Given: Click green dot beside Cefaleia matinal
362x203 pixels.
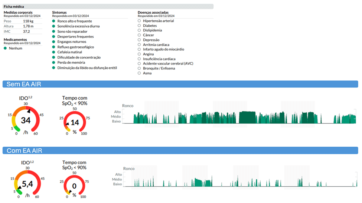Looking at the screenshot, I should pyautogui.click(x=54, y=52).
